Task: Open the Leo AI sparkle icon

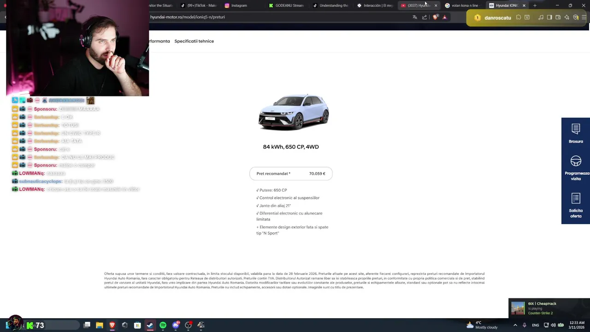Action: [567, 18]
